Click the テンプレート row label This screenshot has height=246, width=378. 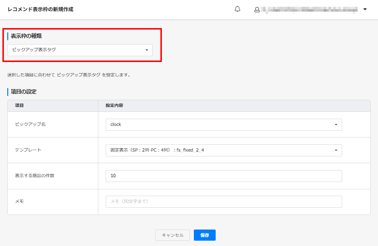click(x=28, y=150)
